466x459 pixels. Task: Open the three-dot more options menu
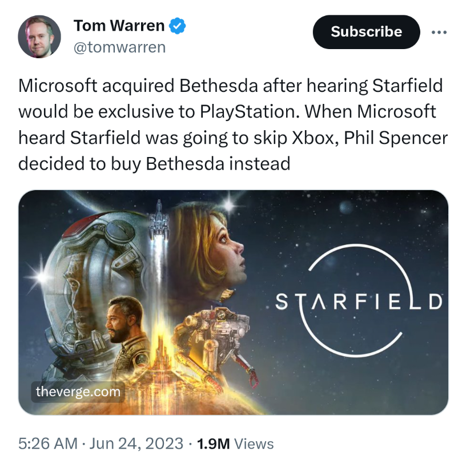click(x=439, y=32)
